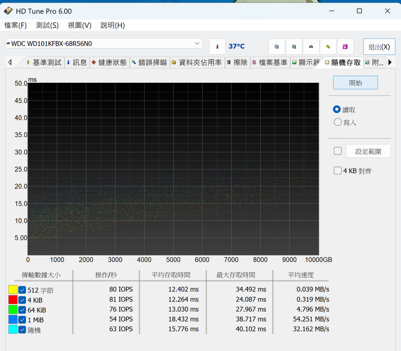401x351 pixels.
Task: Click the camera save screenshot icon
Action: 311,47
